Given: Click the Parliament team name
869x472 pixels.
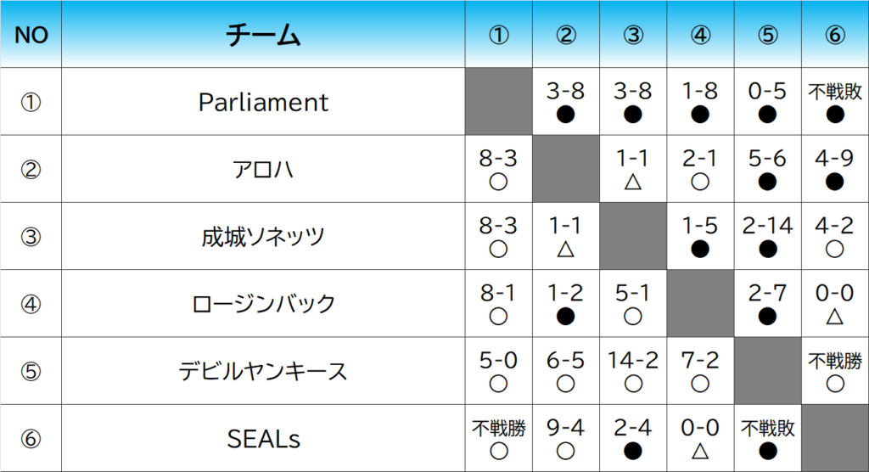Looking at the screenshot, I should [263, 102].
